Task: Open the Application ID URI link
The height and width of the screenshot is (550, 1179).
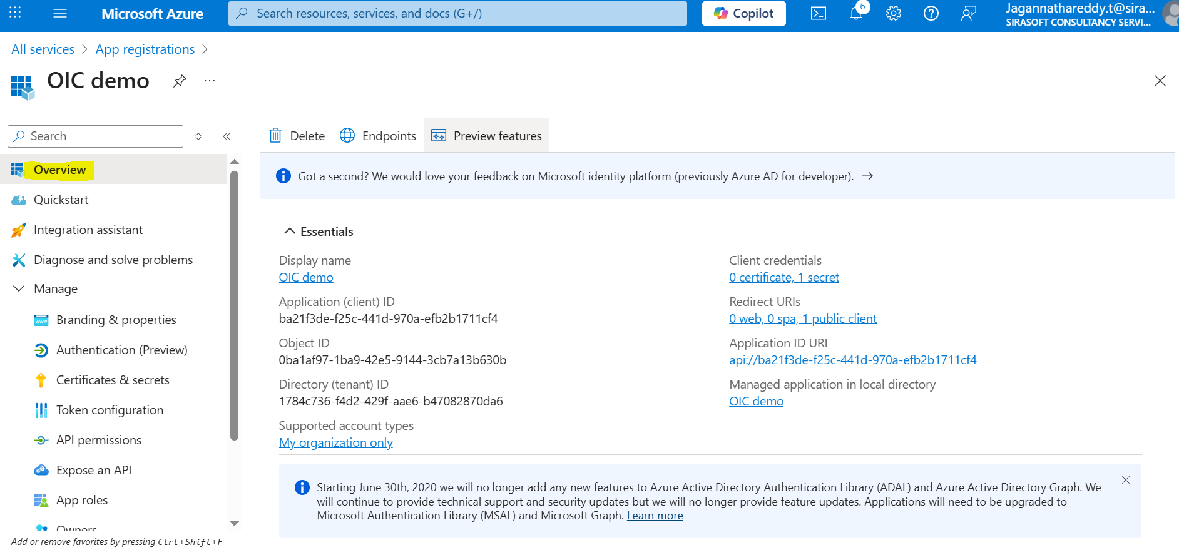Action: click(x=853, y=360)
